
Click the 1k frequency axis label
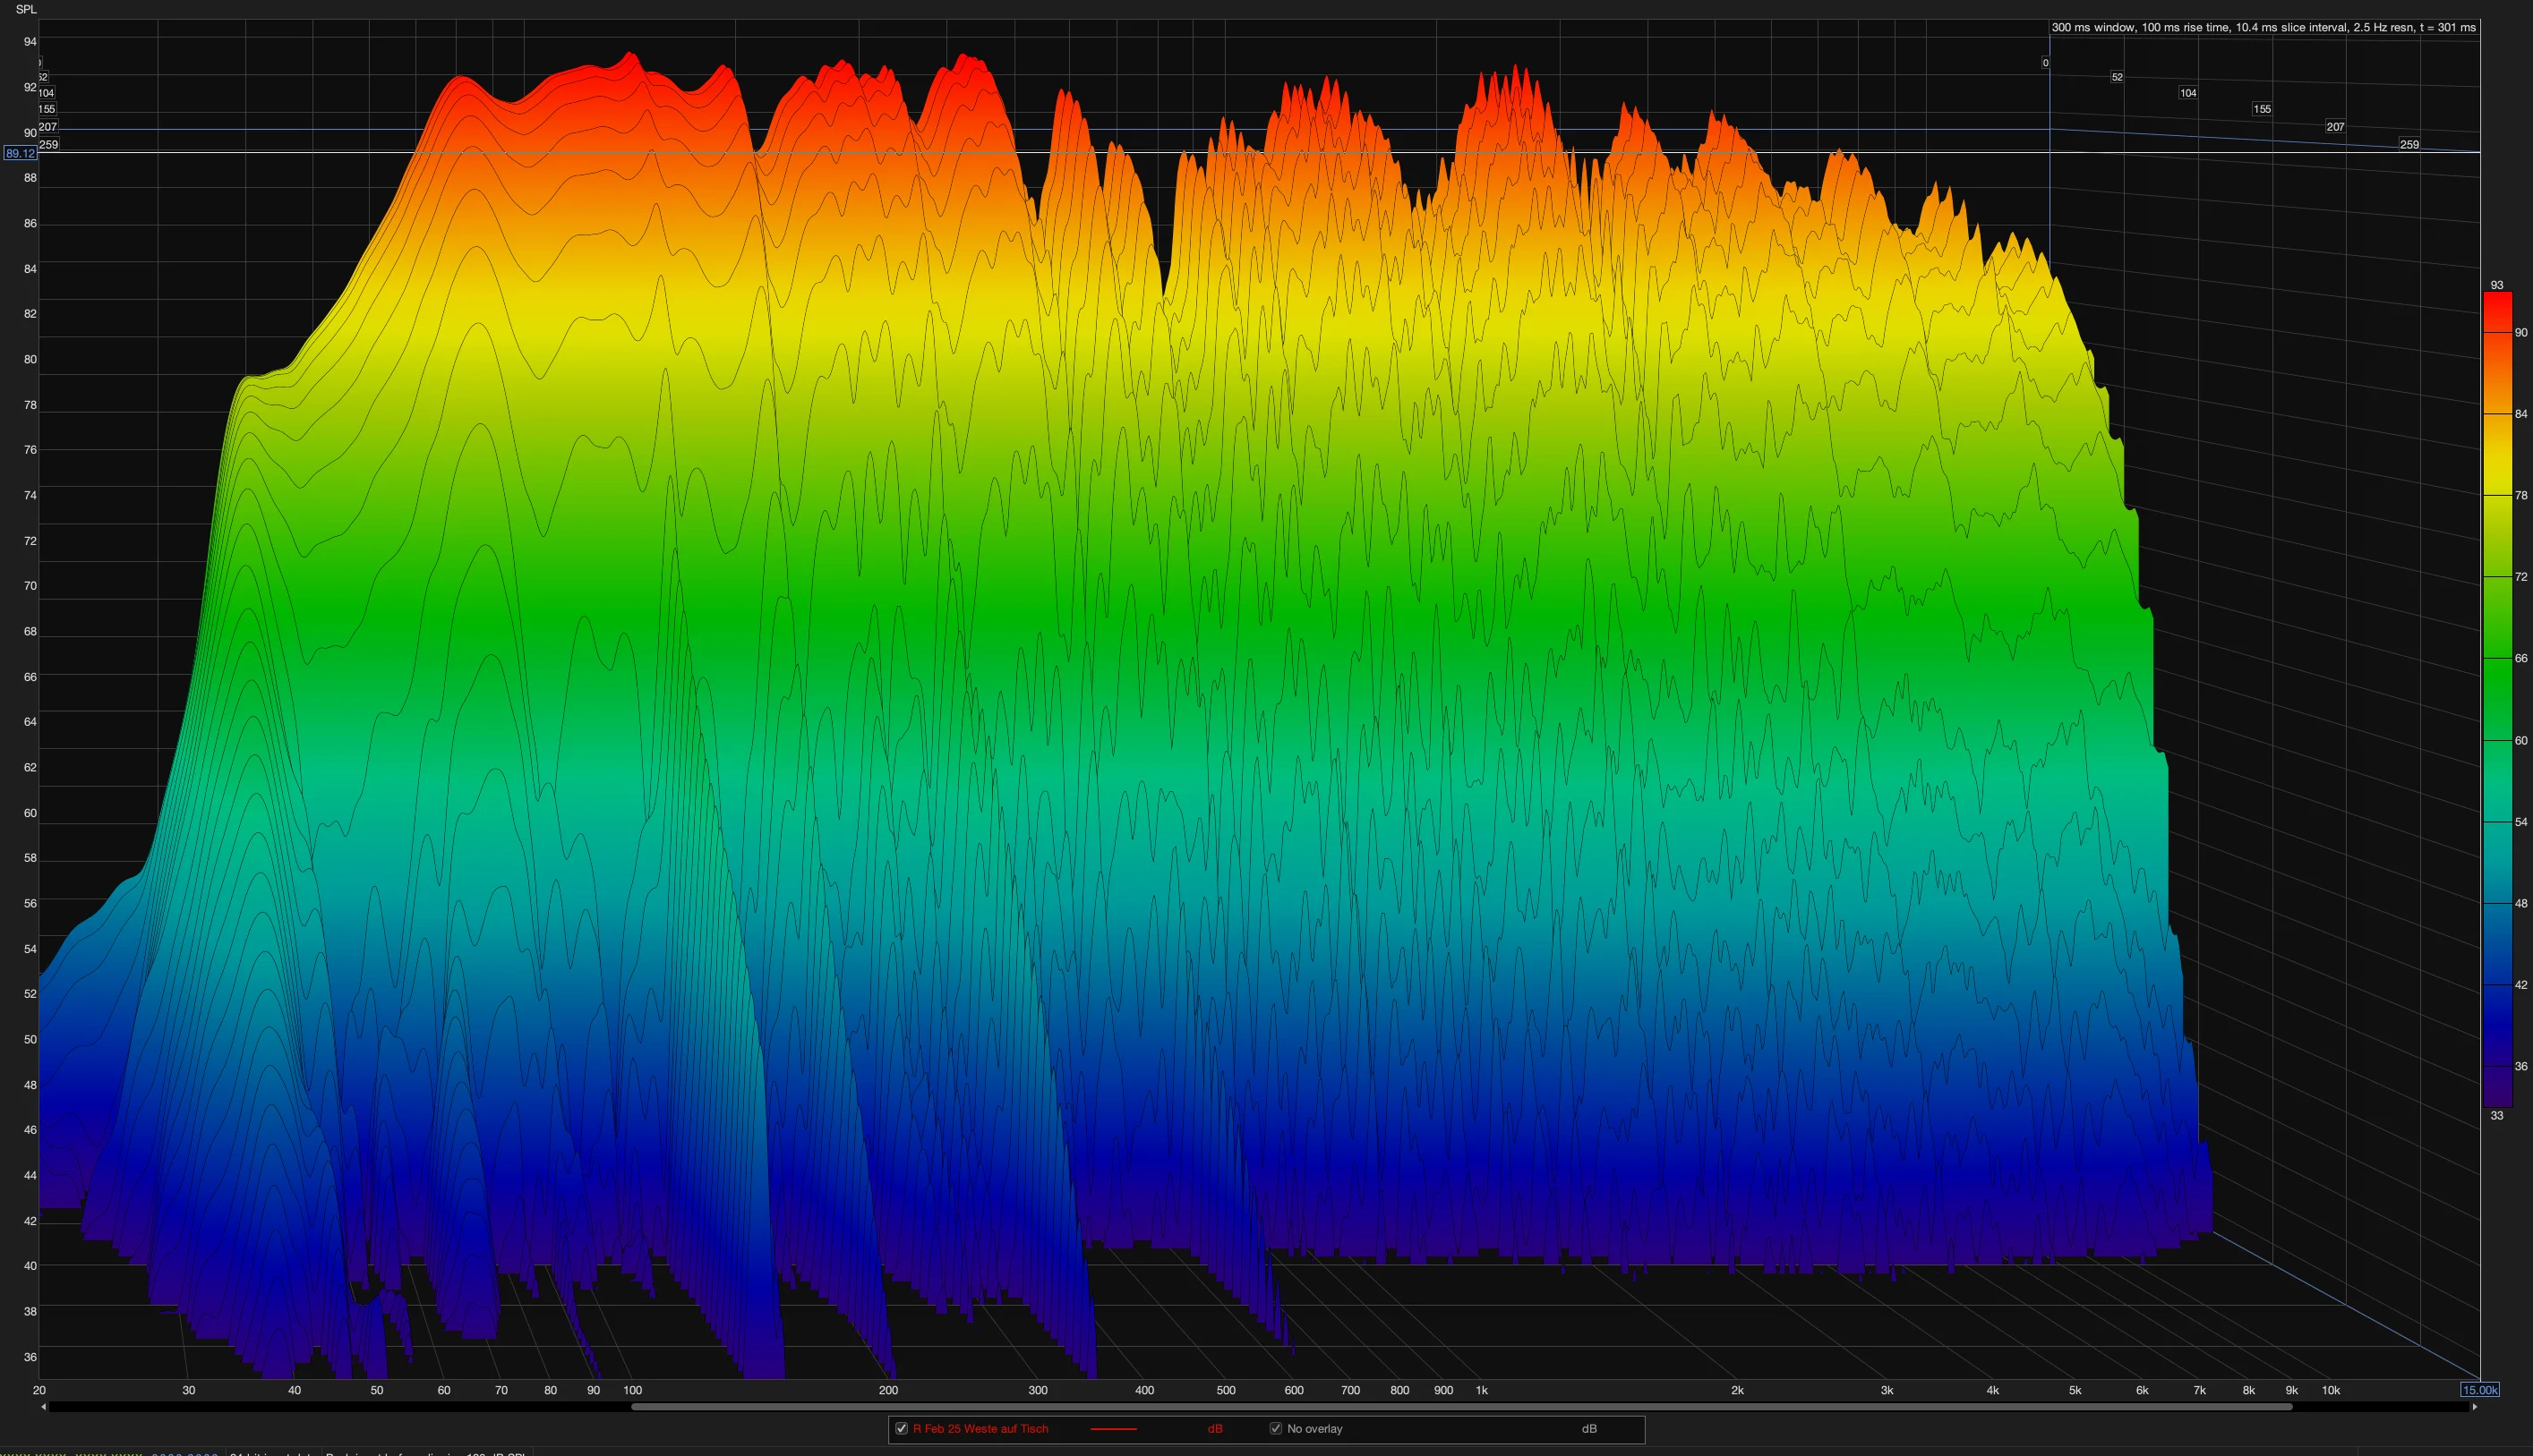(1482, 1390)
